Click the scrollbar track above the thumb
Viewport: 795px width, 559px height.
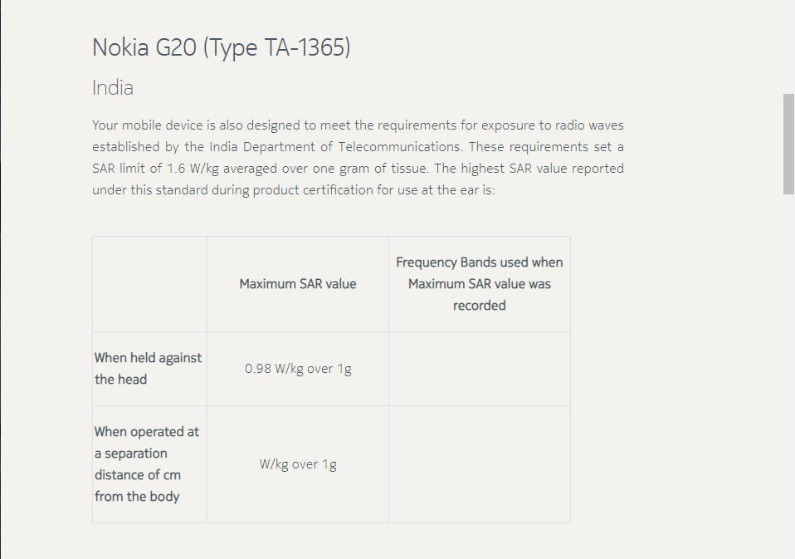click(x=788, y=46)
